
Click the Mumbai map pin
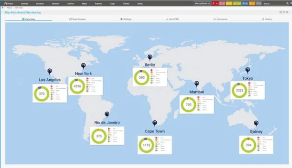(x=197, y=84)
